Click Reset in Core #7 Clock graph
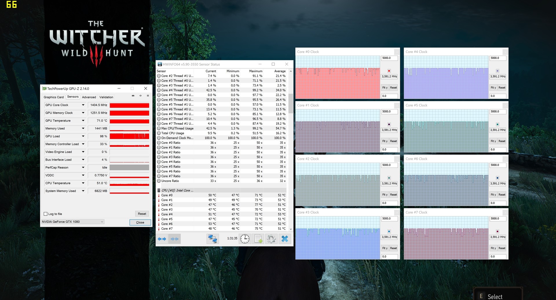This screenshot has height=300, width=556. pos(502,248)
